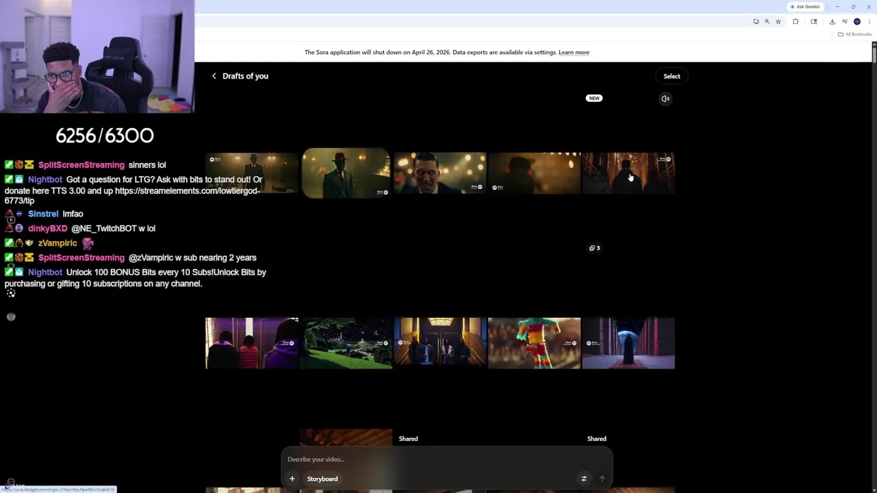This screenshot has width=877, height=493.
Task: Open the hooded figure blue planet thumbnail
Action: click(628, 343)
